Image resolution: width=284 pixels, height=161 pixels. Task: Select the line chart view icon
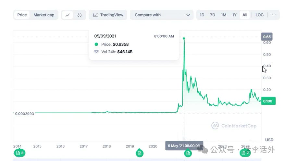click(68, 15)
